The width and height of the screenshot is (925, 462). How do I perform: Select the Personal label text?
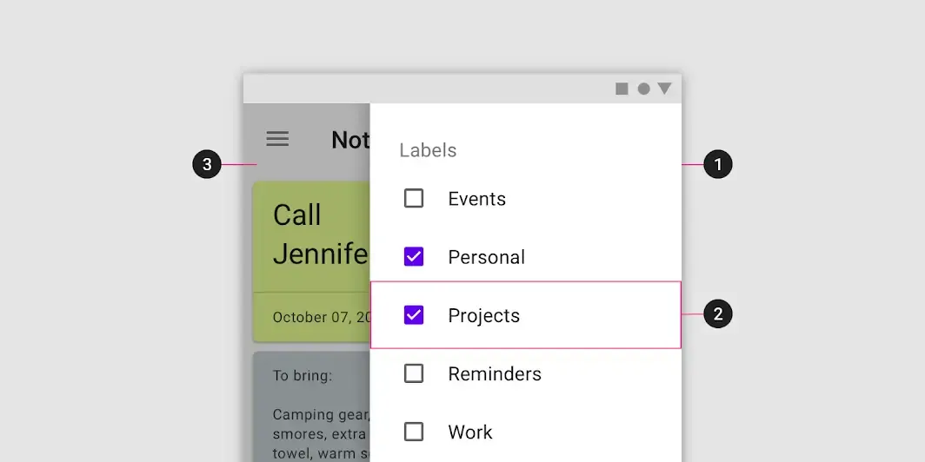486,257
